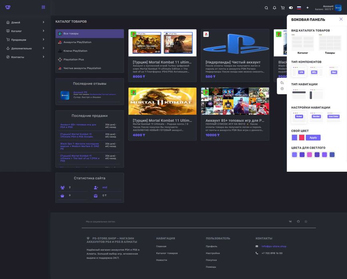Viewport: 347px width, 279px height.
Task: Open the asd user link in statistics
Action: click(x=105, y=187)
